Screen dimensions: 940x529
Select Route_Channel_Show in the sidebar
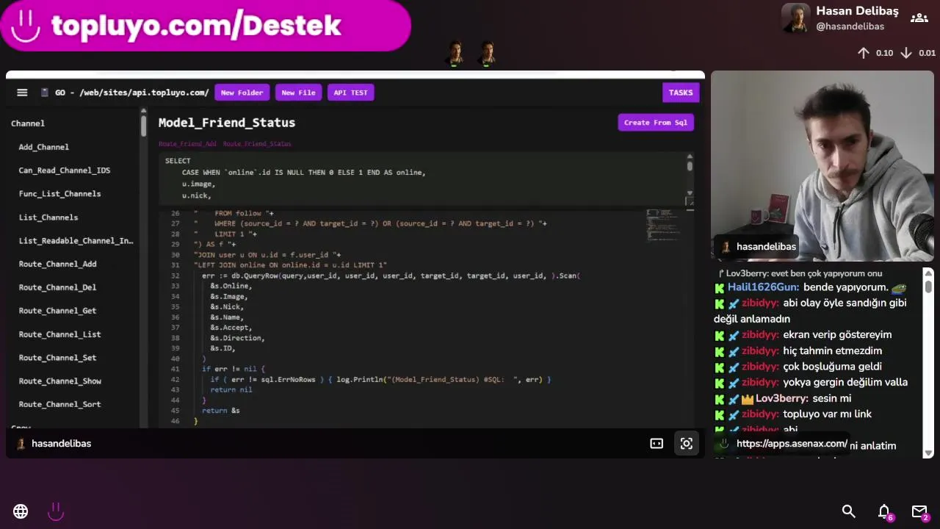point(59,381)
